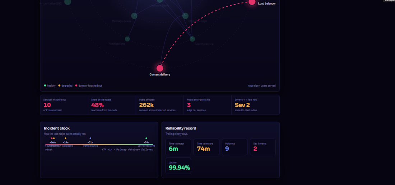Click the 'Reliability record' heading
Screen dimensions: 395x185
181,128
